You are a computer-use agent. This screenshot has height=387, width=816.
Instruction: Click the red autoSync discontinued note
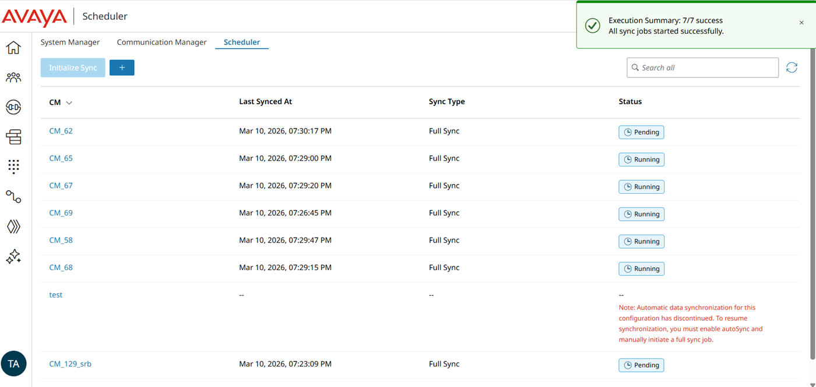691,324
